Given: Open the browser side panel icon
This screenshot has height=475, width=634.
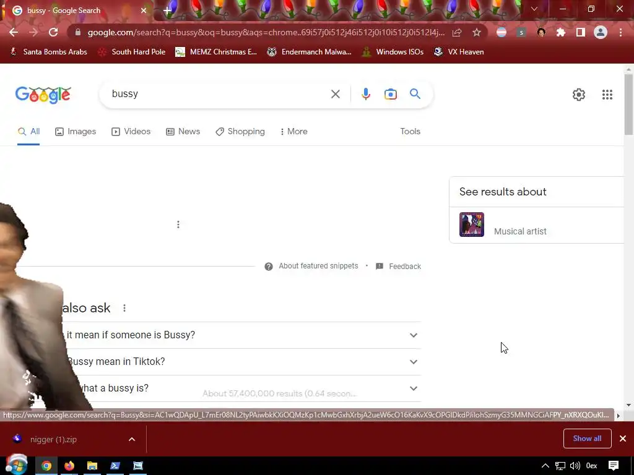Looking at the screenshot, I should (x=581, y=32).
